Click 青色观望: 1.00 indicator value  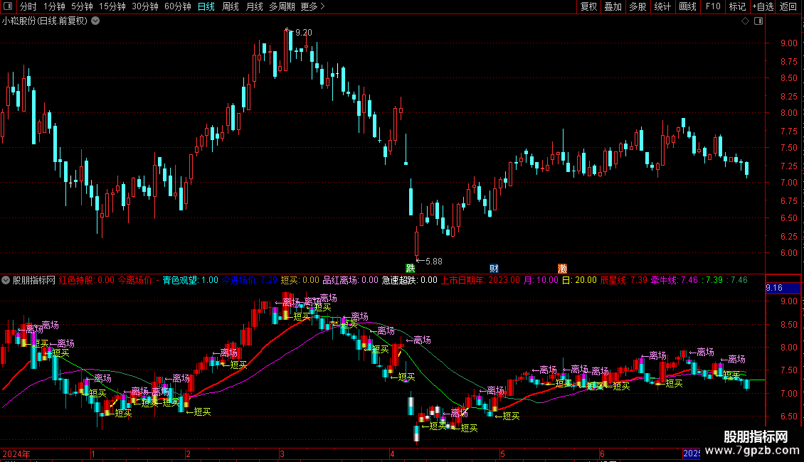click(190, 280)
